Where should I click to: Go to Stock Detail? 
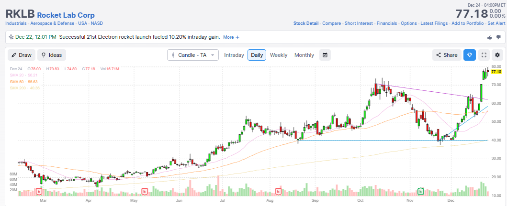[x=306, y=23]
